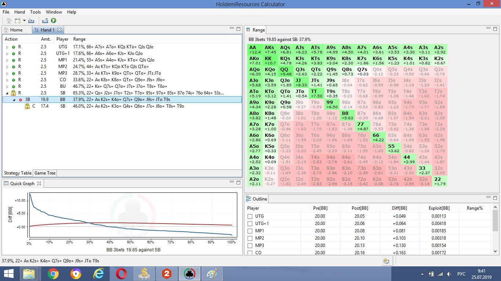Maximize the Hand 1 editor panel
The height and width of the screenshot is (281, 501).
click(238, 29)
